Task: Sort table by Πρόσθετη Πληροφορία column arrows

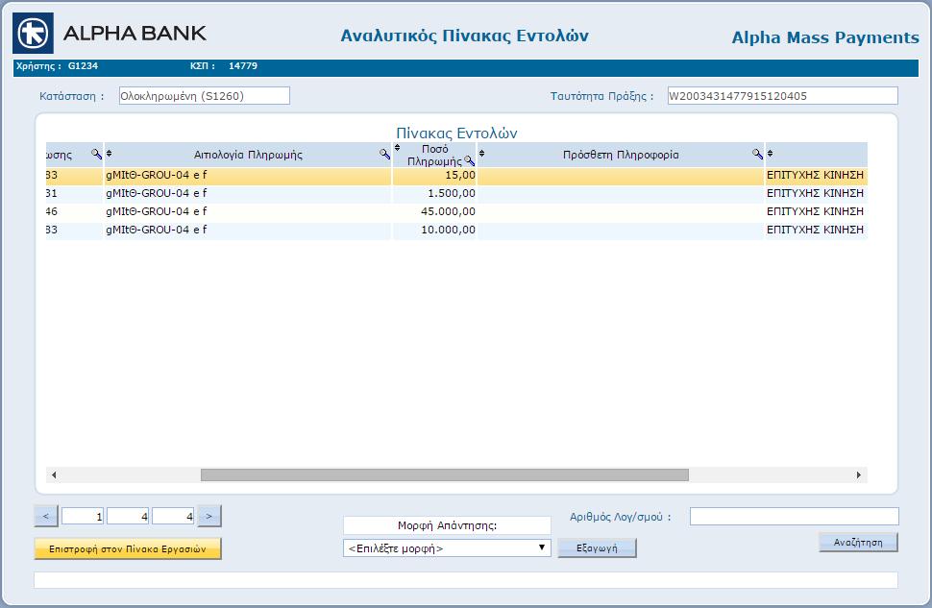Action: pos(481,154)
